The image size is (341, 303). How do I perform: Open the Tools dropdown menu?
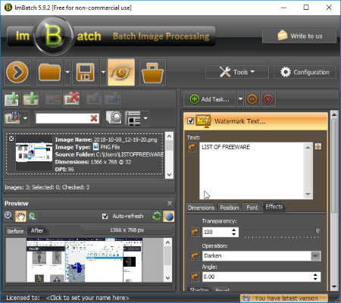tap(237, 72)
